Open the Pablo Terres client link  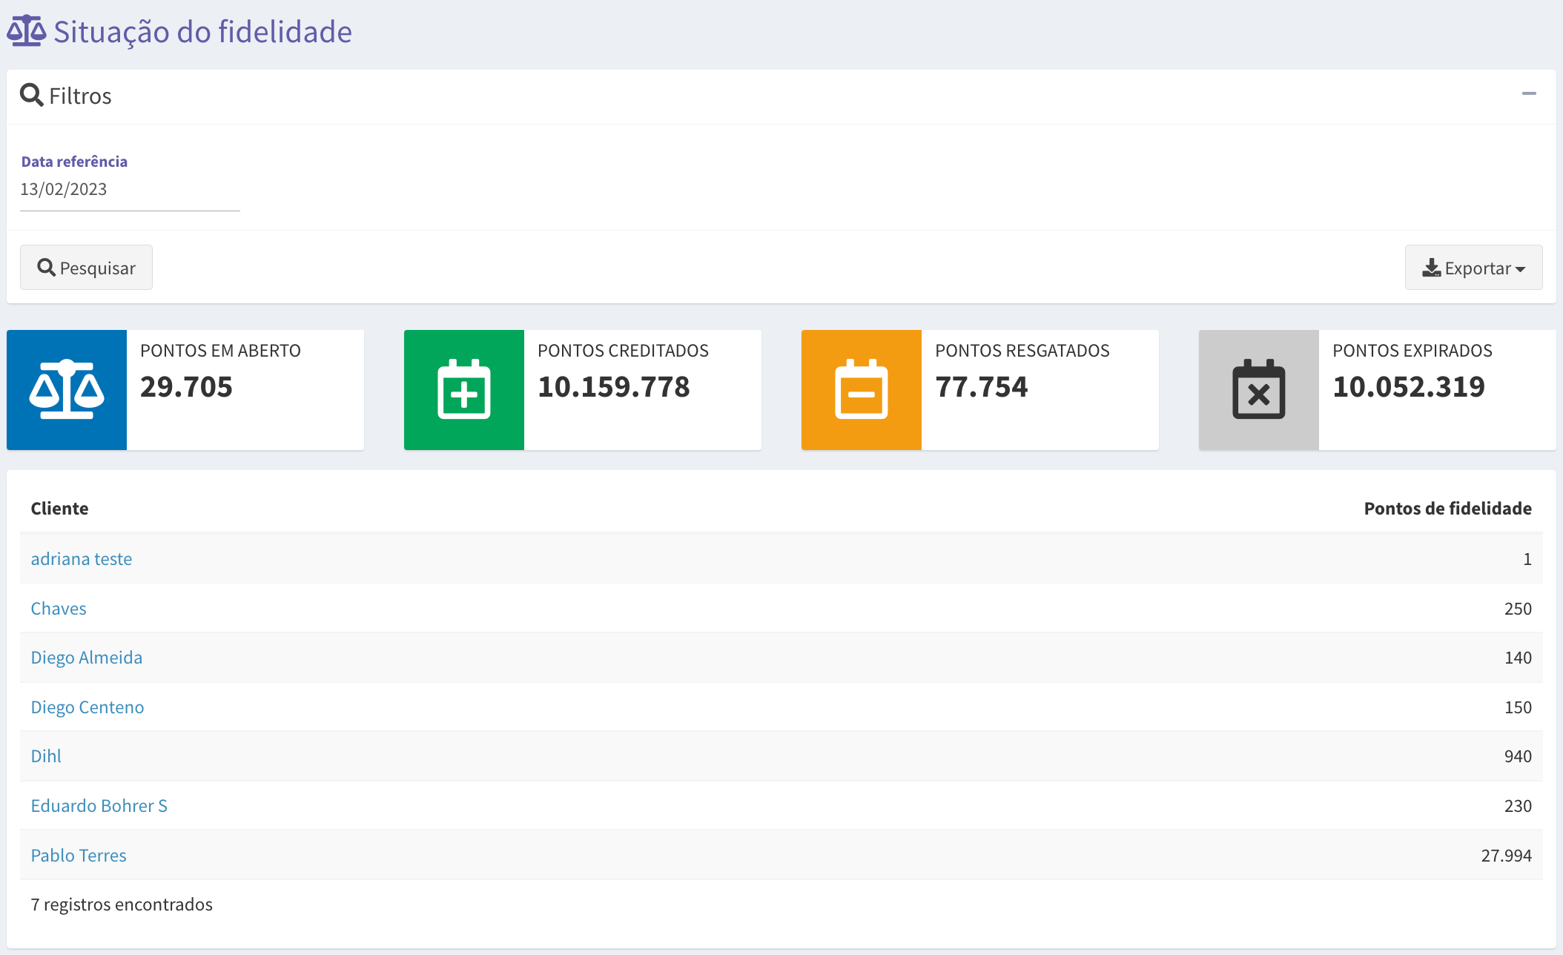(79, 856)
